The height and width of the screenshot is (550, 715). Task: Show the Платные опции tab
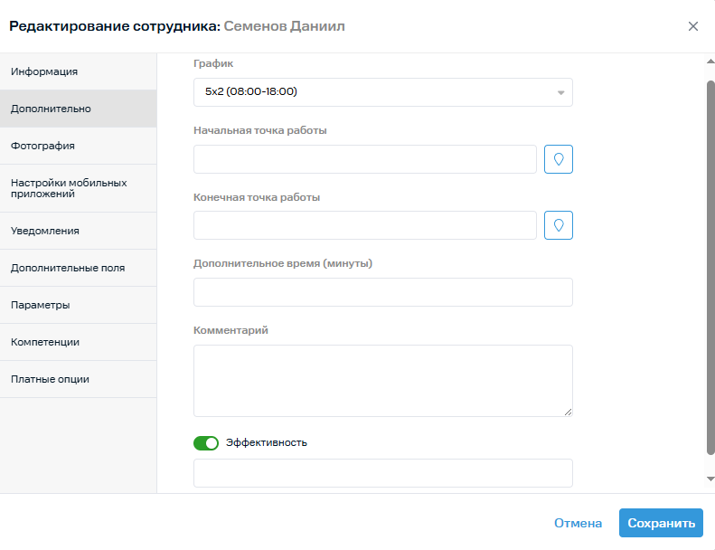(79, 379)
